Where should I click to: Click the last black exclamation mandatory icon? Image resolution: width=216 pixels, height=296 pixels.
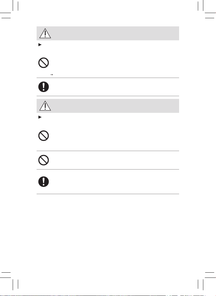44,182
